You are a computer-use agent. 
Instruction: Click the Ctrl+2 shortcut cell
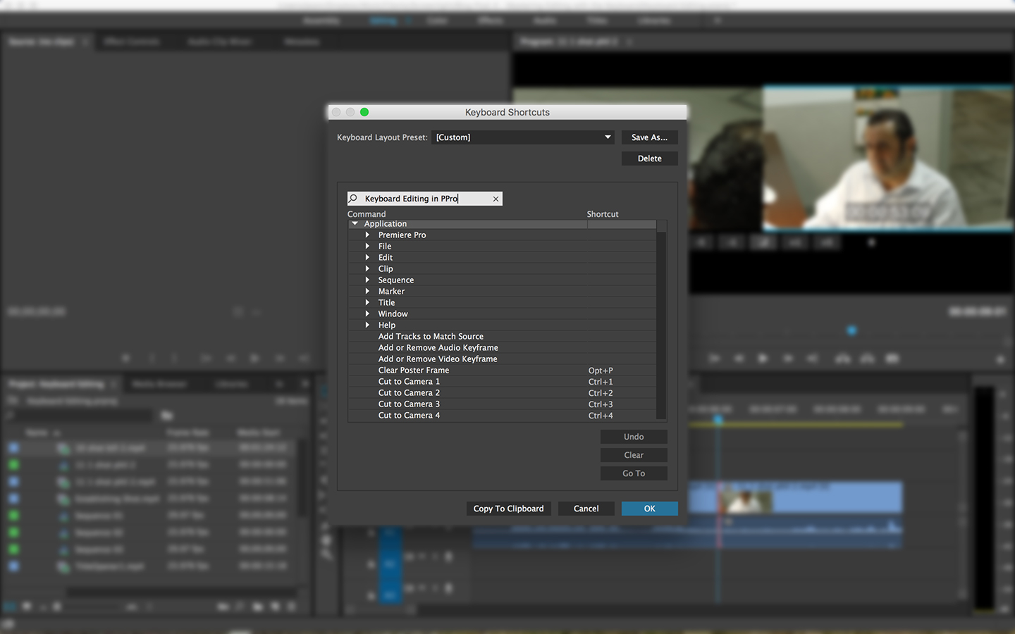601,393
